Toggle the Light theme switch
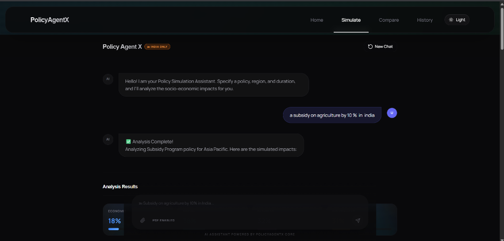 point(457,20)
